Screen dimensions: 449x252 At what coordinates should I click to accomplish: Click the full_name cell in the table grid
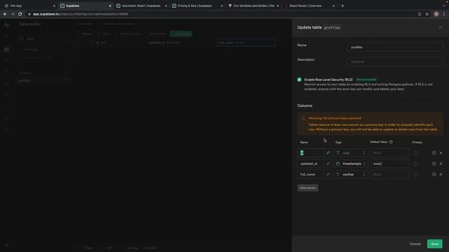tap(246, 43)
